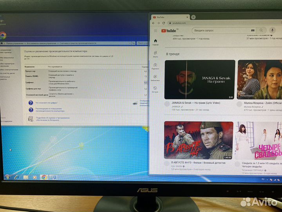Close the YouTube tab
Screen dimensions: 282x212
coord(187,17)
